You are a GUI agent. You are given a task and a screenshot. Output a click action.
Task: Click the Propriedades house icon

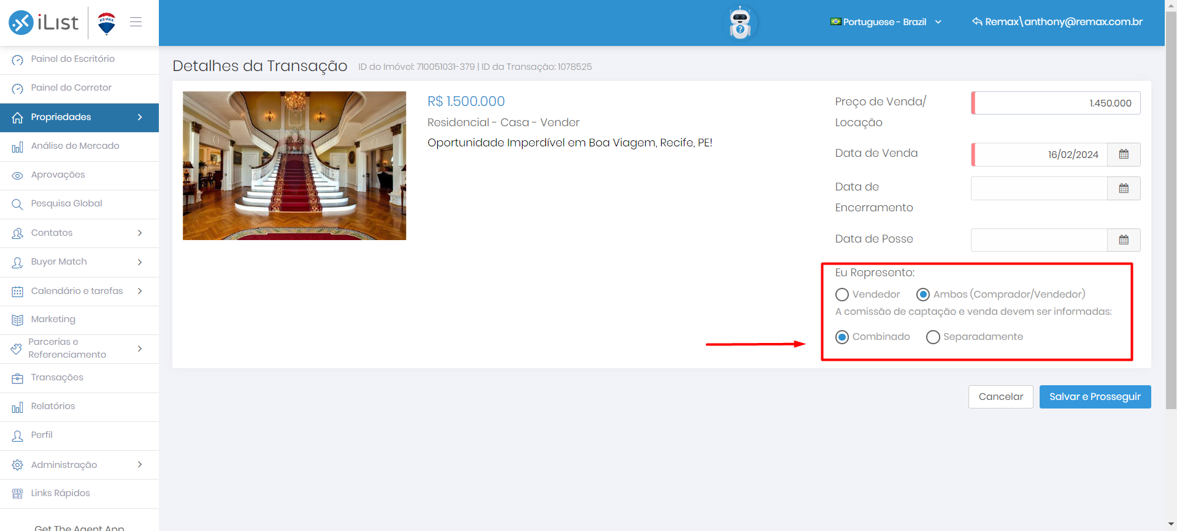(17, 117)
